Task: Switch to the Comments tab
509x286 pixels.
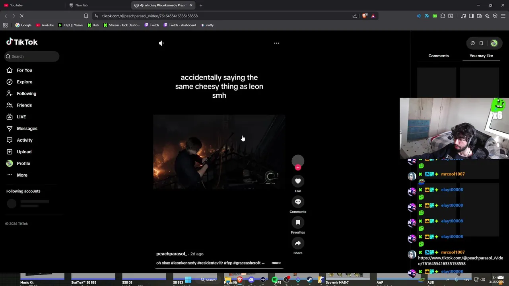Action: coord(438,56)
